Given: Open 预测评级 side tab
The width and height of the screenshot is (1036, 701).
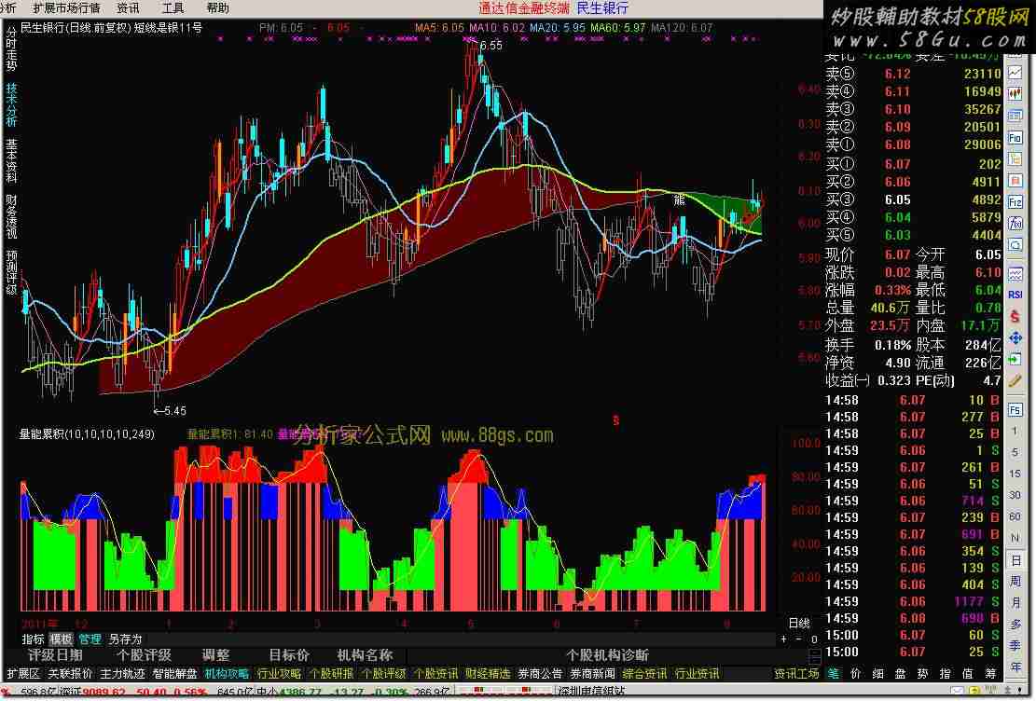Looking at the screenshot, I should [12, 272].
